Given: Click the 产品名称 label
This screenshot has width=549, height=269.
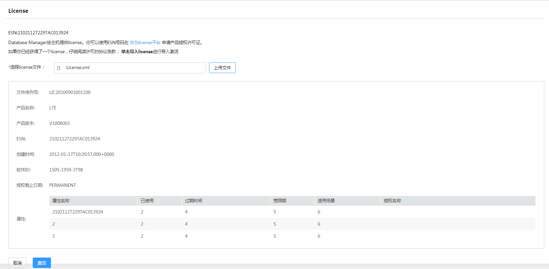Looking at the screenshot, I should pos(26,108).
